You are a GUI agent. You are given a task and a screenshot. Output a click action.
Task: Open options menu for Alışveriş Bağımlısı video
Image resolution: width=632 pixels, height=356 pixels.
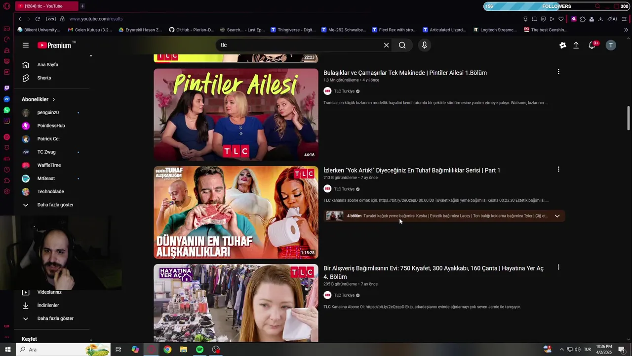558,267
